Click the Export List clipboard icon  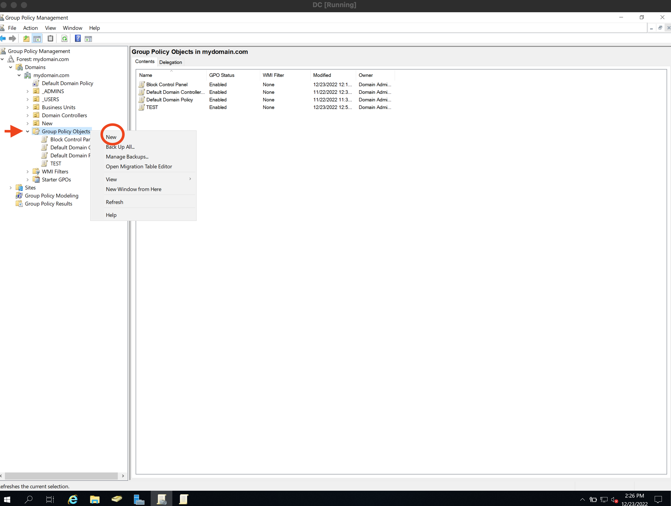pos(50,38)
